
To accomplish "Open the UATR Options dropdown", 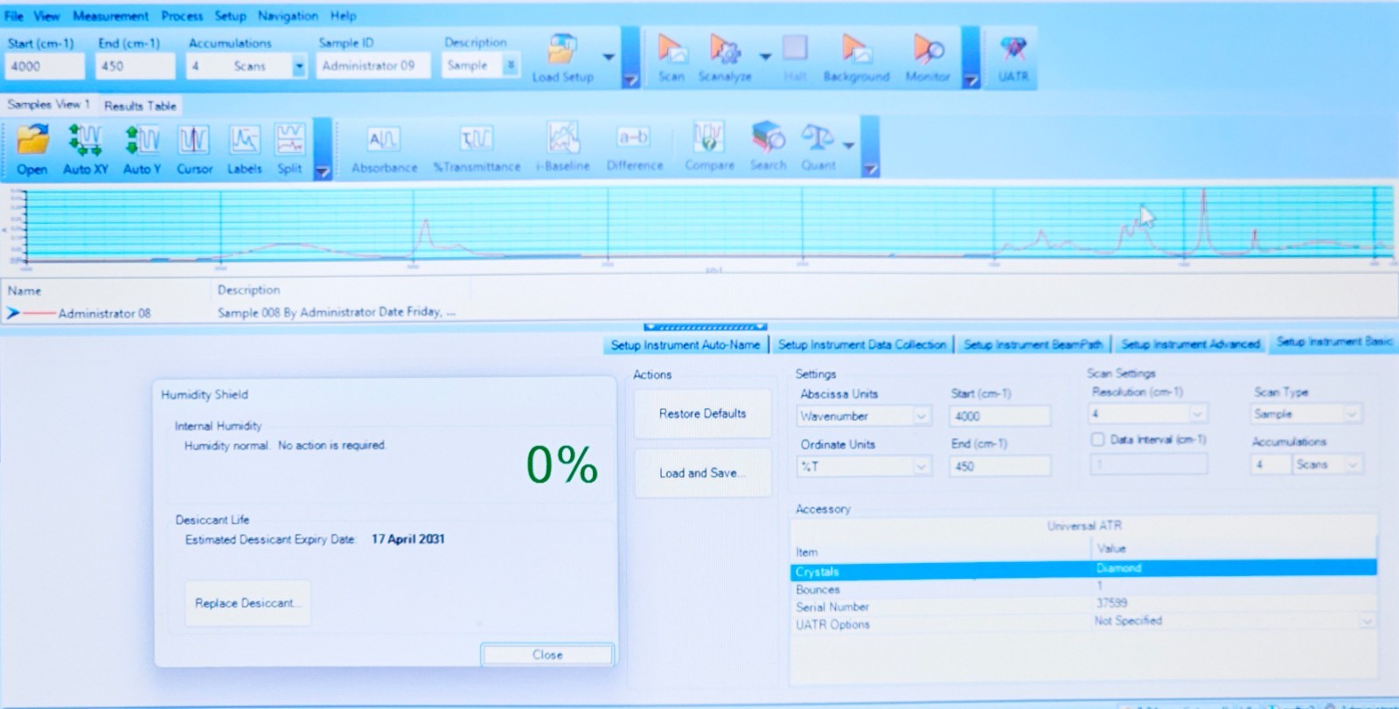I will tap(1367, 621).
